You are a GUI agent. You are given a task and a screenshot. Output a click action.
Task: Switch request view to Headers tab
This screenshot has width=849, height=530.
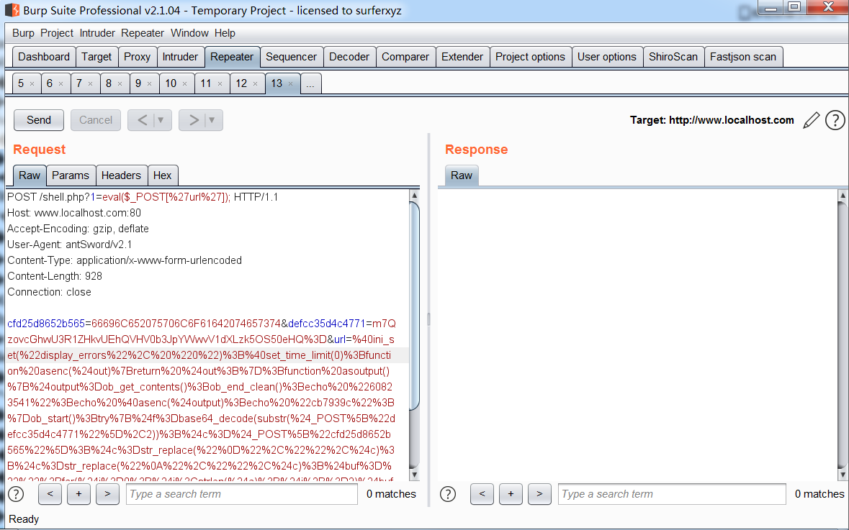tap(121, 175)
